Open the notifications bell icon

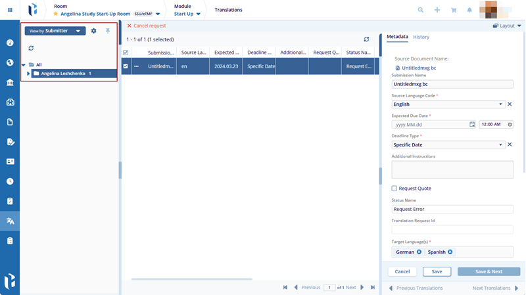(469, 10)
